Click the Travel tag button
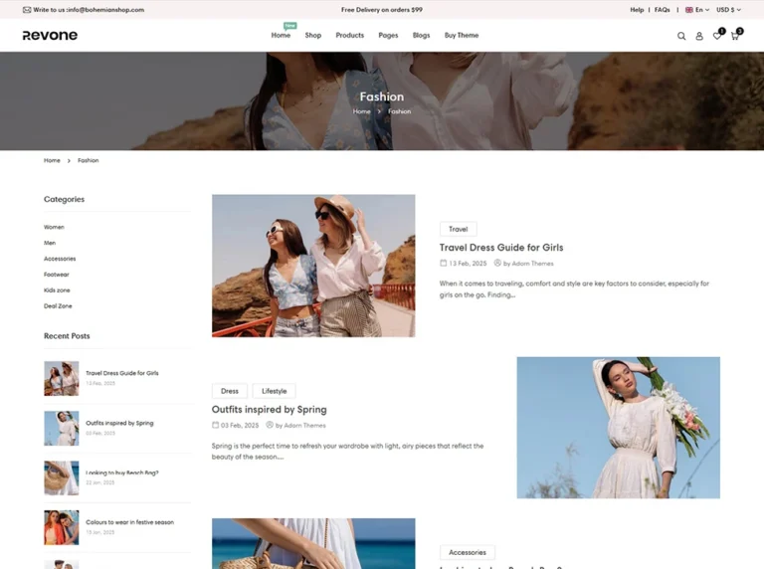This screenshot has width=764, height=569. [458, 229]
